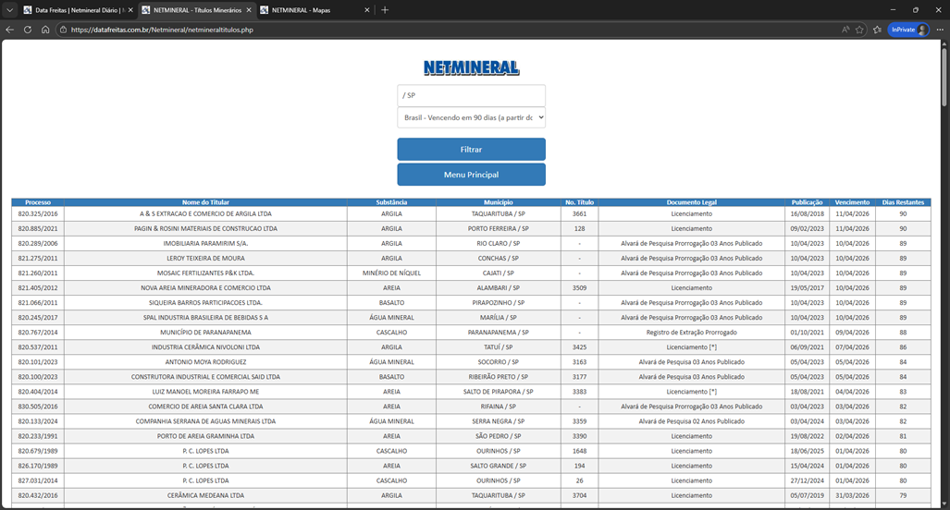Click CERÂMICA MEDEANA LTDA cell
The image size is (950, 510).
click(x=205, y=495)
